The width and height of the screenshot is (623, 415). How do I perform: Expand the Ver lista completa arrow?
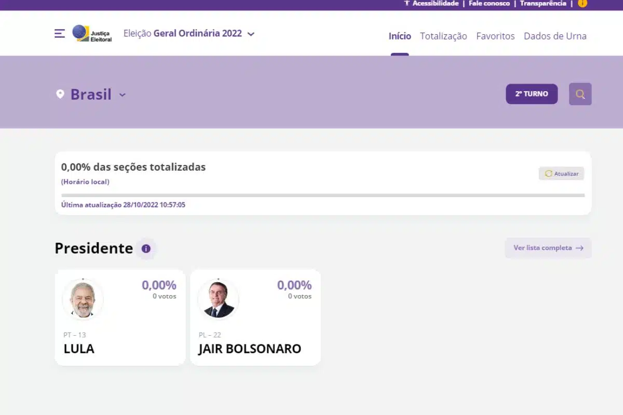(581, 248)
